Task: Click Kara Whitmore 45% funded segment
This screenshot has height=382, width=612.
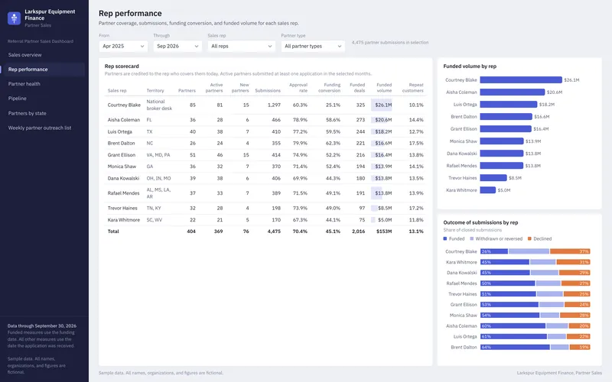Action: (505, 262)
